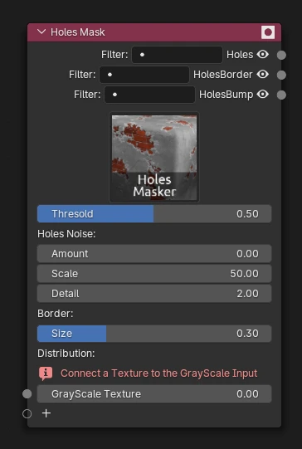
Task: Click the plus icon to add input
Action: 46,413
